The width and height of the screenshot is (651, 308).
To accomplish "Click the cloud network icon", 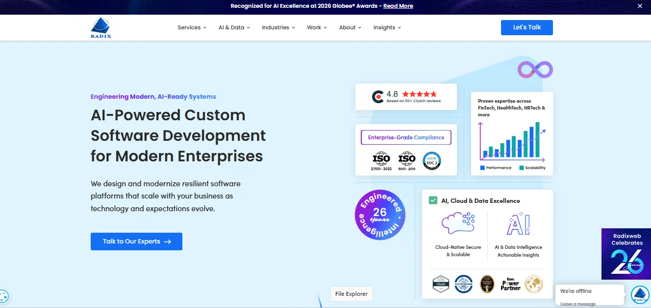I will (x=458, y=223).
